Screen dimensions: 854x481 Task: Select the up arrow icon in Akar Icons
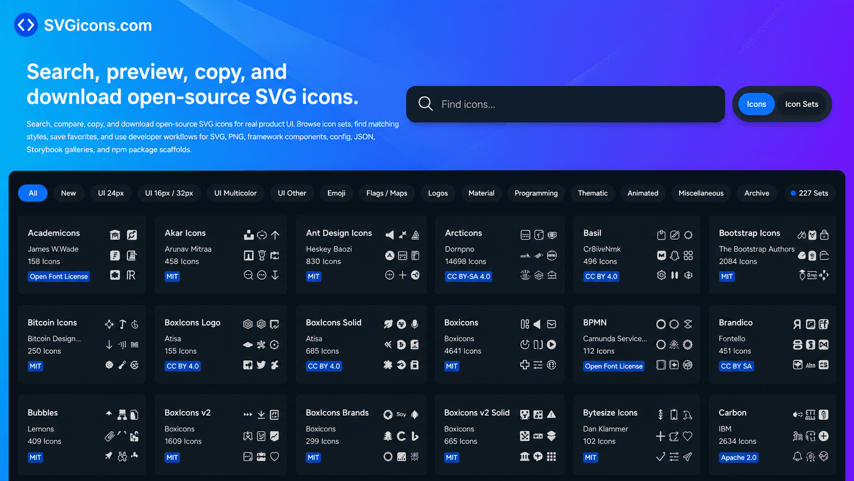tap(275, 235)
